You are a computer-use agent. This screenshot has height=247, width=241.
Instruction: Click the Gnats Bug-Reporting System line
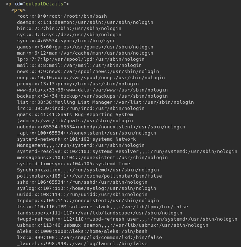(75, 115)
